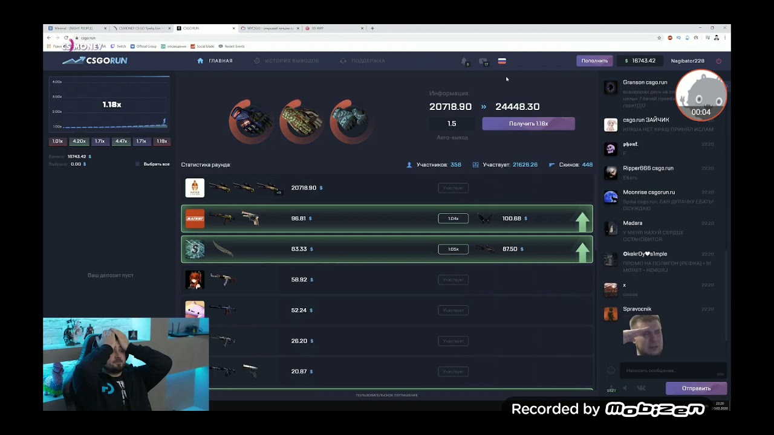Open the VK icon below chat
Viewport: 774px width, 435px height.
(641, 388)
